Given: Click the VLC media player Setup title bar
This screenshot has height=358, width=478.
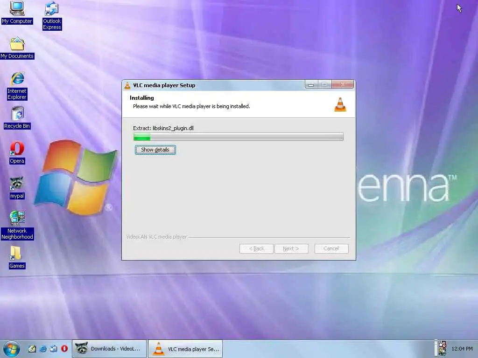Looking at the screenshot, I should pyautogui.click(x=213, y=85).
